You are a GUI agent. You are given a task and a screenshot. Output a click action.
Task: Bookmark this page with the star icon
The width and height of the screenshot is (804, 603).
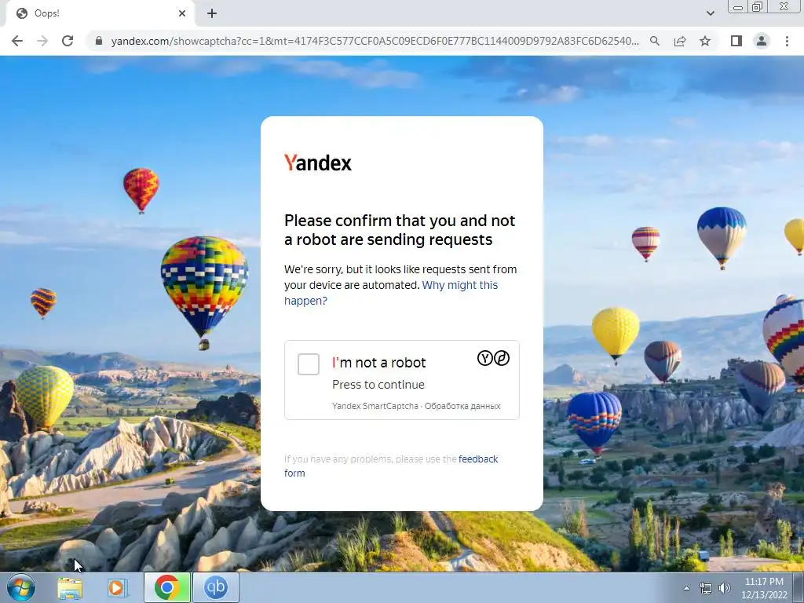click(x=705, y=41)
